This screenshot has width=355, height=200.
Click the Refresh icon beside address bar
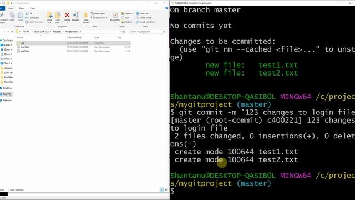124,32
